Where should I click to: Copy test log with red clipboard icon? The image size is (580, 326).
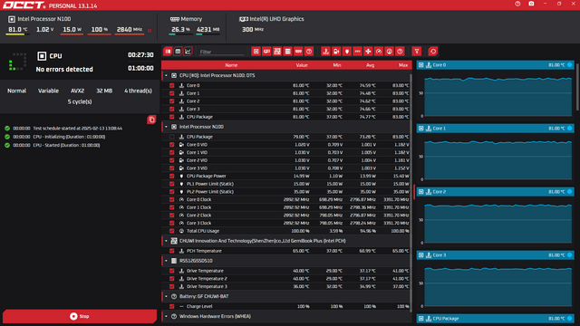[151, 120]
